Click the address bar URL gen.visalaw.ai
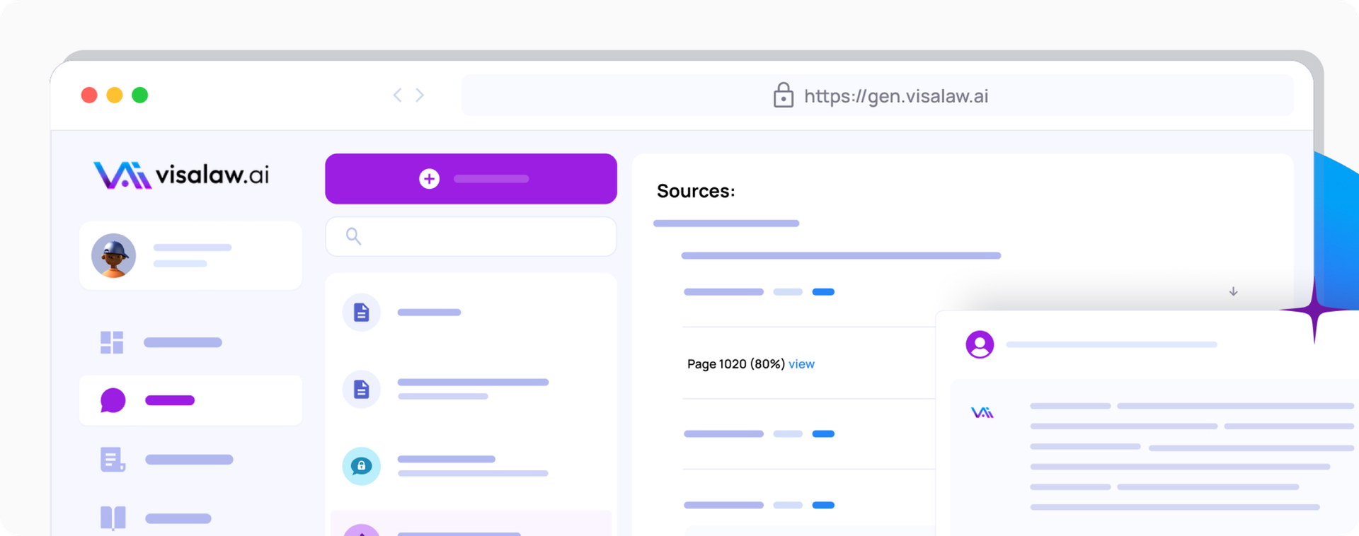 tap(896, 96)
